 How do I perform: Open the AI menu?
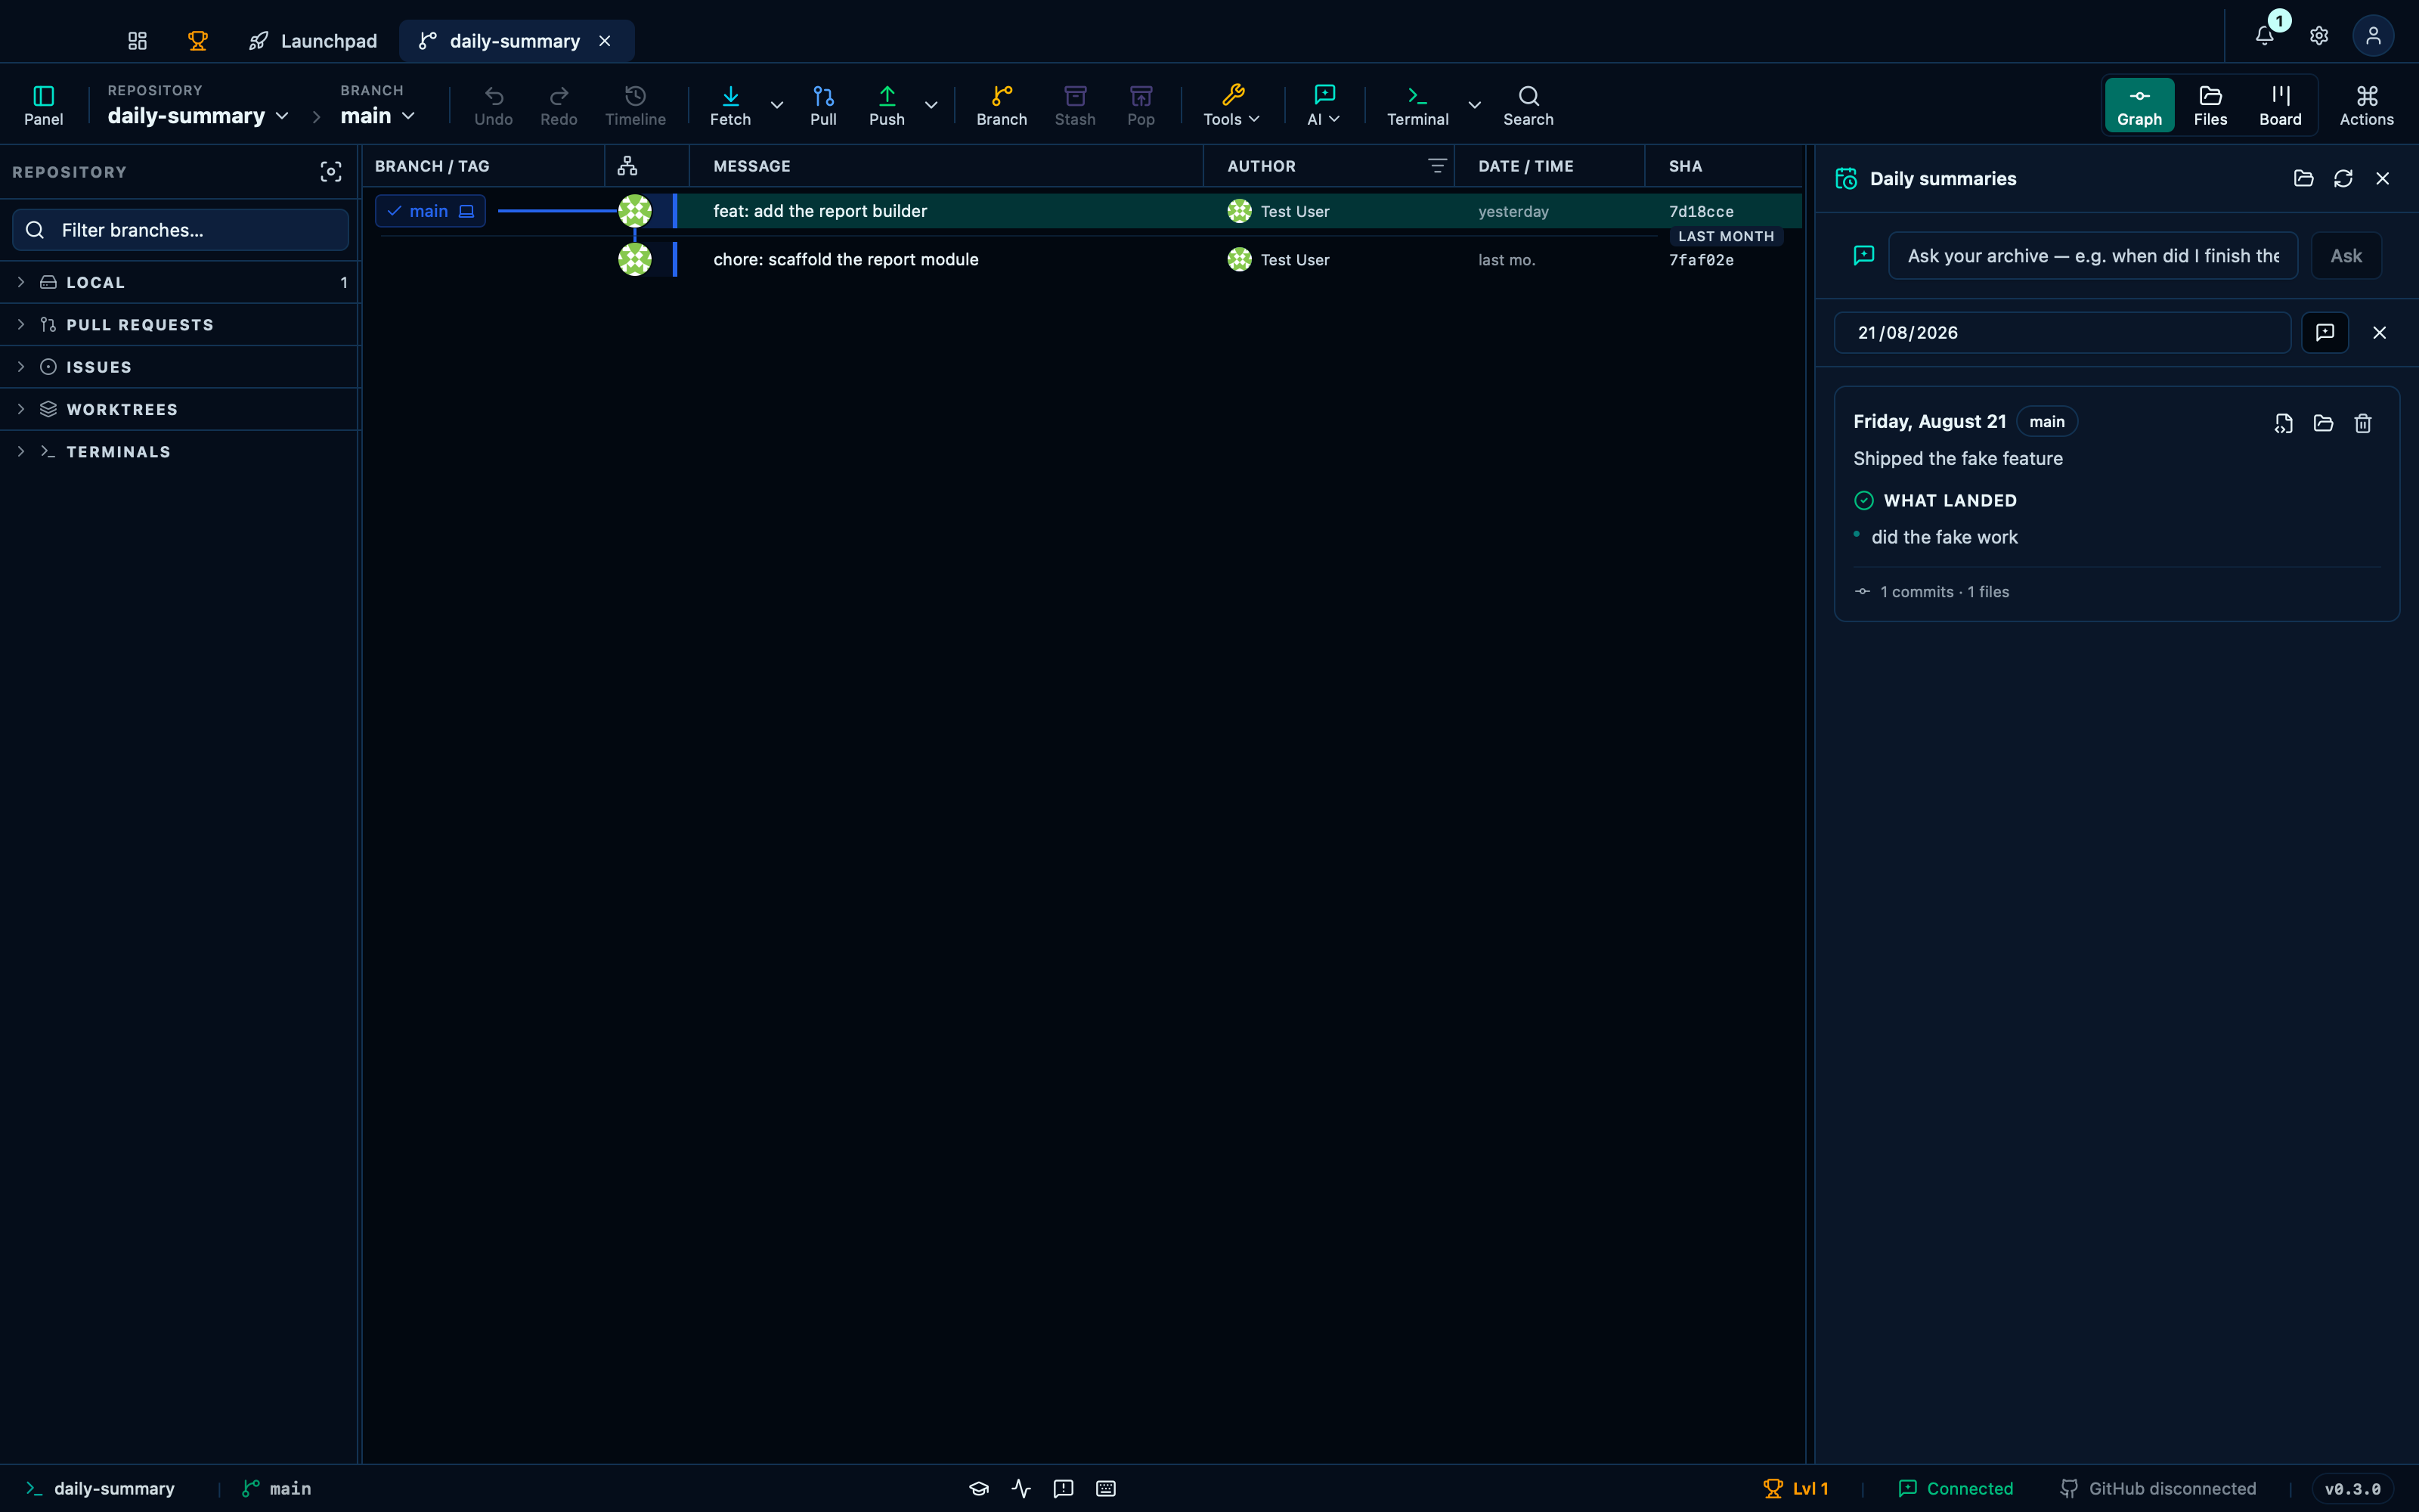(x=1324, y=105)
